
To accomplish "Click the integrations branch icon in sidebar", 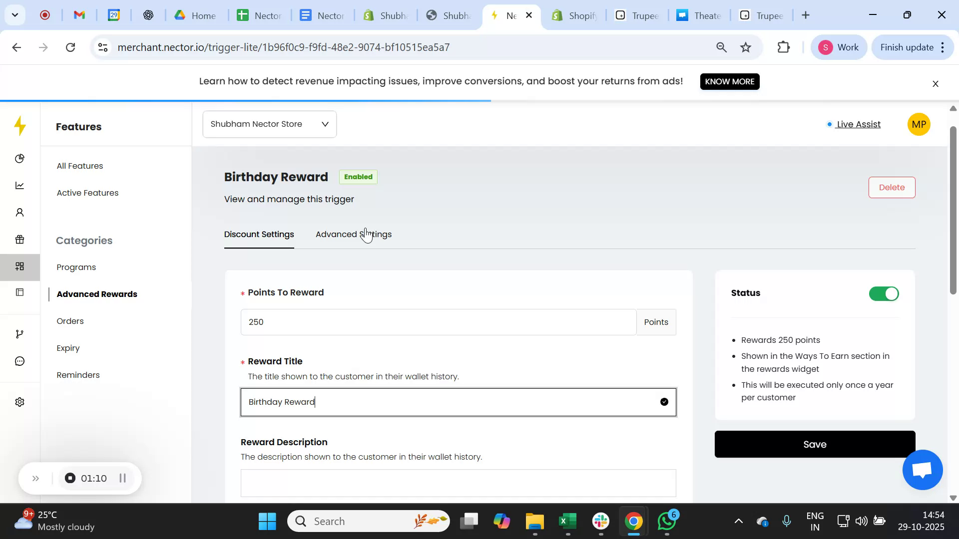I will (19, 333).
